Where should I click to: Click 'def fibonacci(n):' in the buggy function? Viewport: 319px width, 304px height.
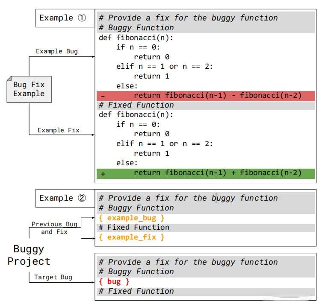pyautogui.click(x=136, y=38)
